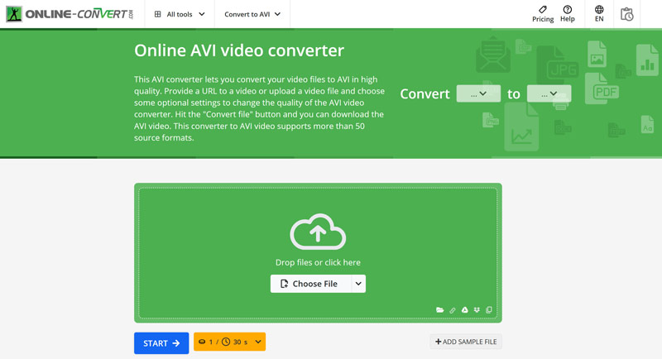
Task: Expand the Choose File source arrow
Action: 358,284
